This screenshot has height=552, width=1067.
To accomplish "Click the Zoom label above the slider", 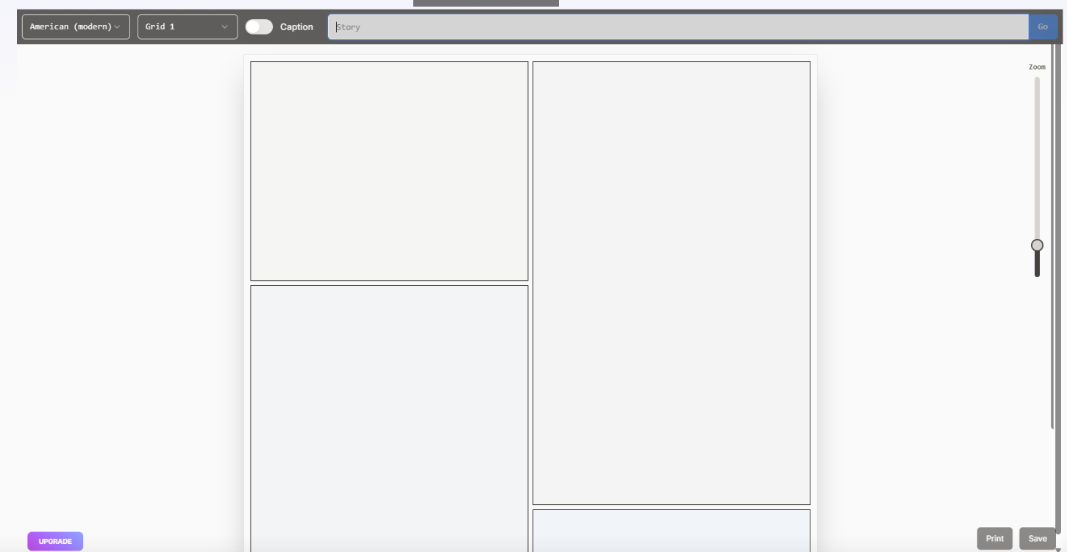I will (x=1037, y=67).
